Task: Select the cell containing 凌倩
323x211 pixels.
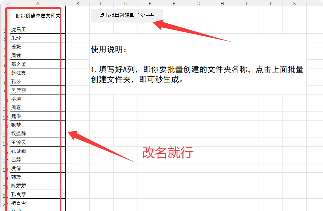Action: pyautogui.click(x=38, y=168)
